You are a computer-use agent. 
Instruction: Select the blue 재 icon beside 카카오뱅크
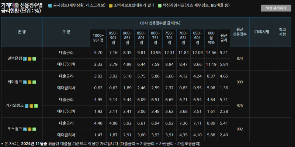point(27,105)
